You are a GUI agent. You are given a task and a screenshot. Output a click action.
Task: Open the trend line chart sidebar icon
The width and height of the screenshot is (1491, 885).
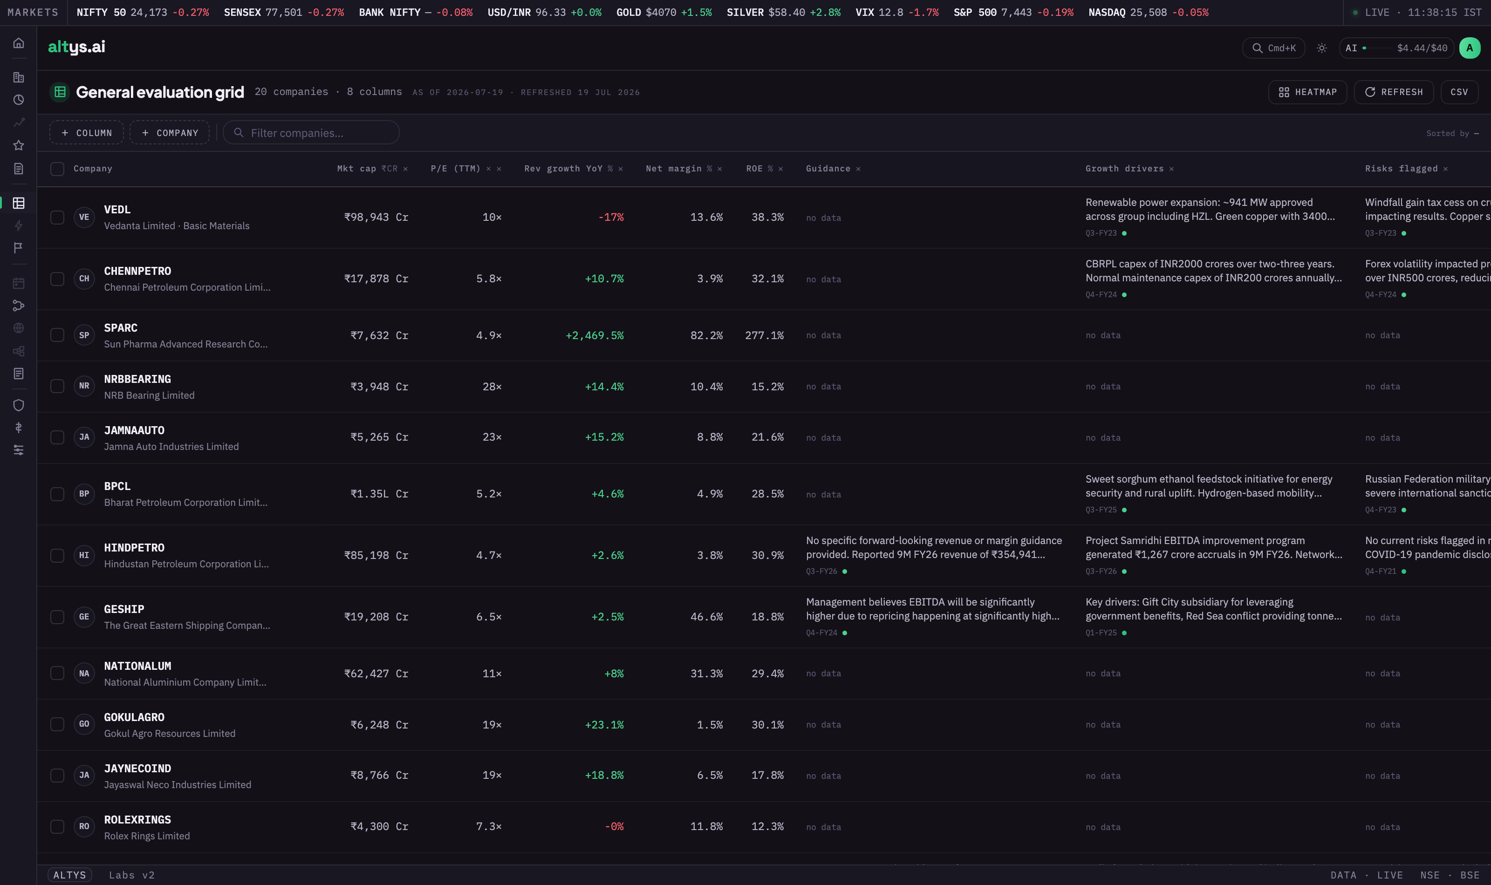(19, 122)
